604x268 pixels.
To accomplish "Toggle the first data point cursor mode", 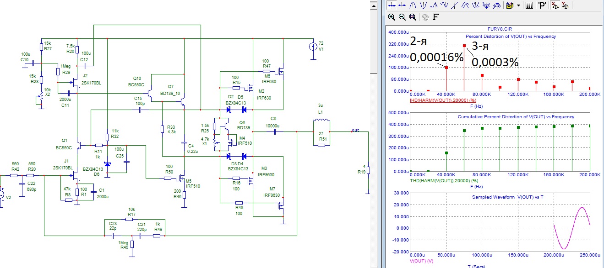I will (x=392, y=5).
